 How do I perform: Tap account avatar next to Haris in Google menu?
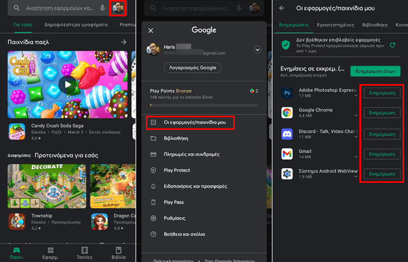coord(153,50)
